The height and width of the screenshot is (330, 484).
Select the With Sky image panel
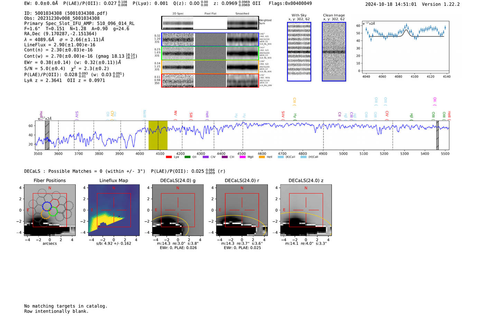point(299,52)
